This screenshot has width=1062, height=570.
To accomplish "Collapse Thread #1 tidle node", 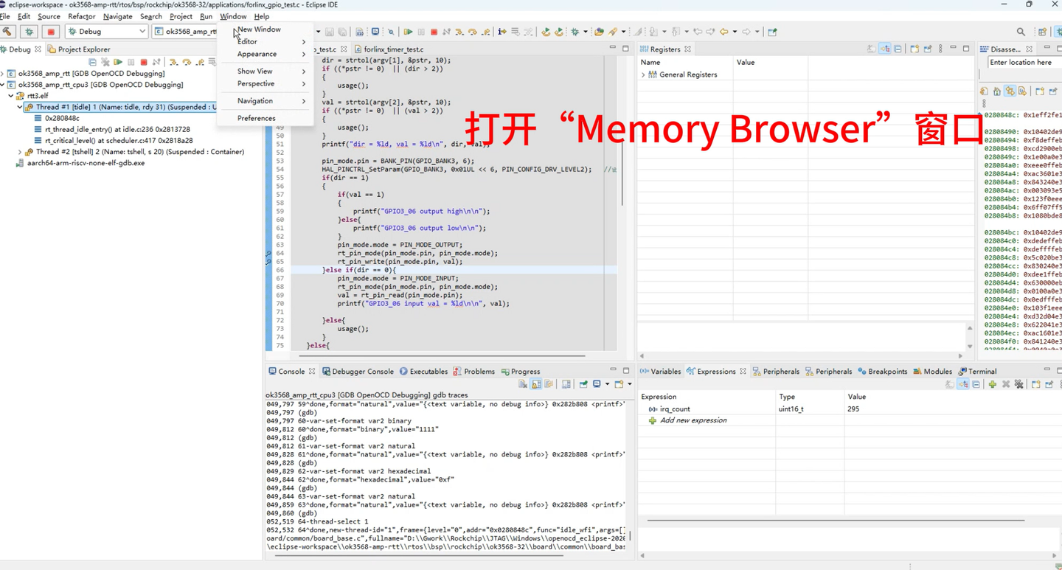I will [x=20, y=107].
